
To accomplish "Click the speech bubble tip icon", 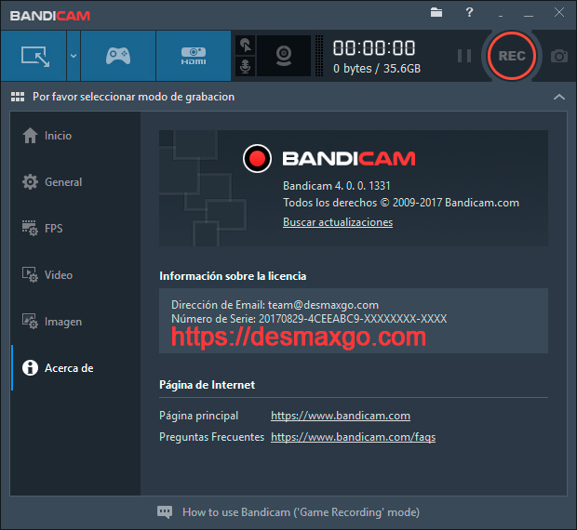I will click(165, 512).
